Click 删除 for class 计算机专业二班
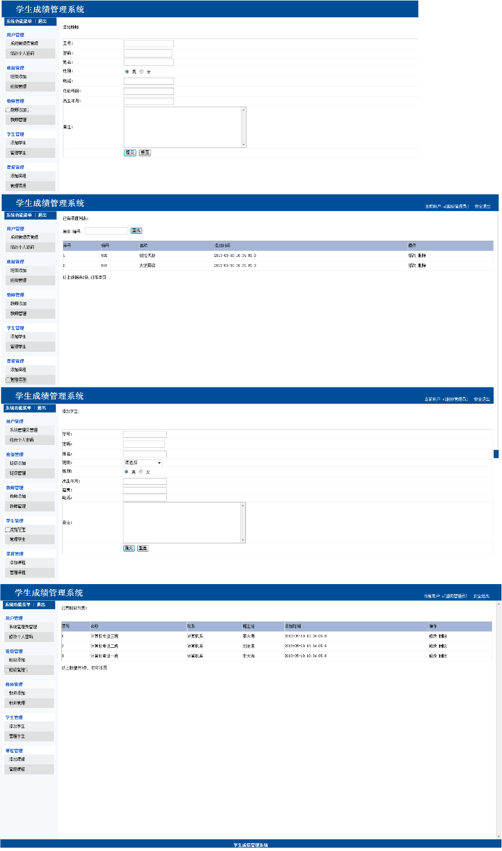The image size is (502, 851). click(x=443, y=646)
